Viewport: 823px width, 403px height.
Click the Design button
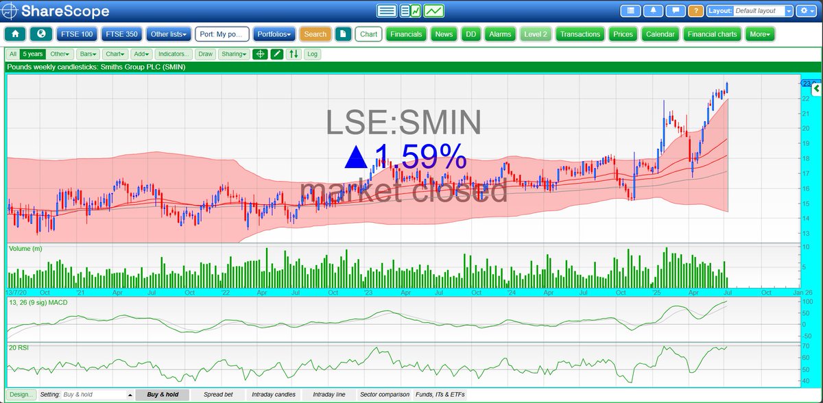coord(21,395)
